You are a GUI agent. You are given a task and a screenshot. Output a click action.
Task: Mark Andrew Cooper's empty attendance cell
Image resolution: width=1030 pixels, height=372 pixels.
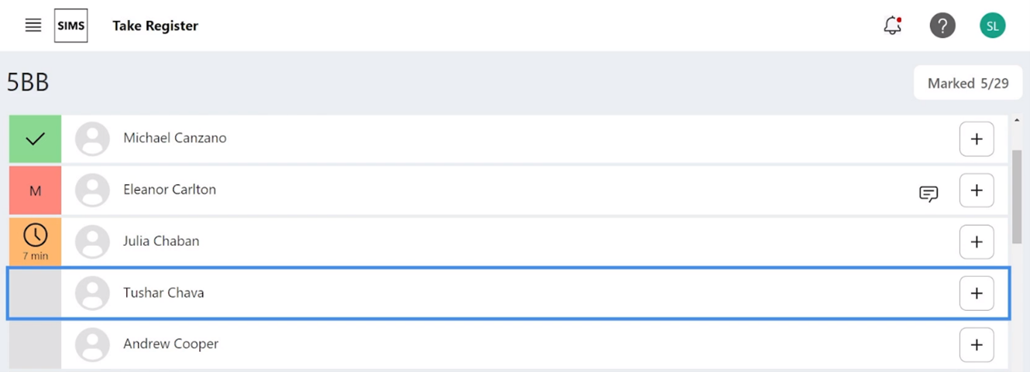tap(35, 345)
